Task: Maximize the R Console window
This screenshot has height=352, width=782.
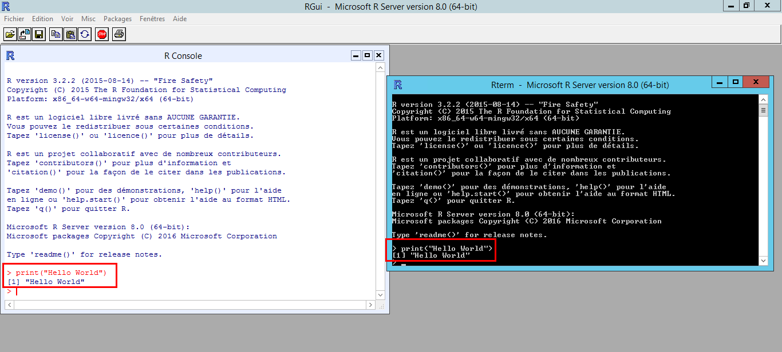Action: [x=368, y=55]
